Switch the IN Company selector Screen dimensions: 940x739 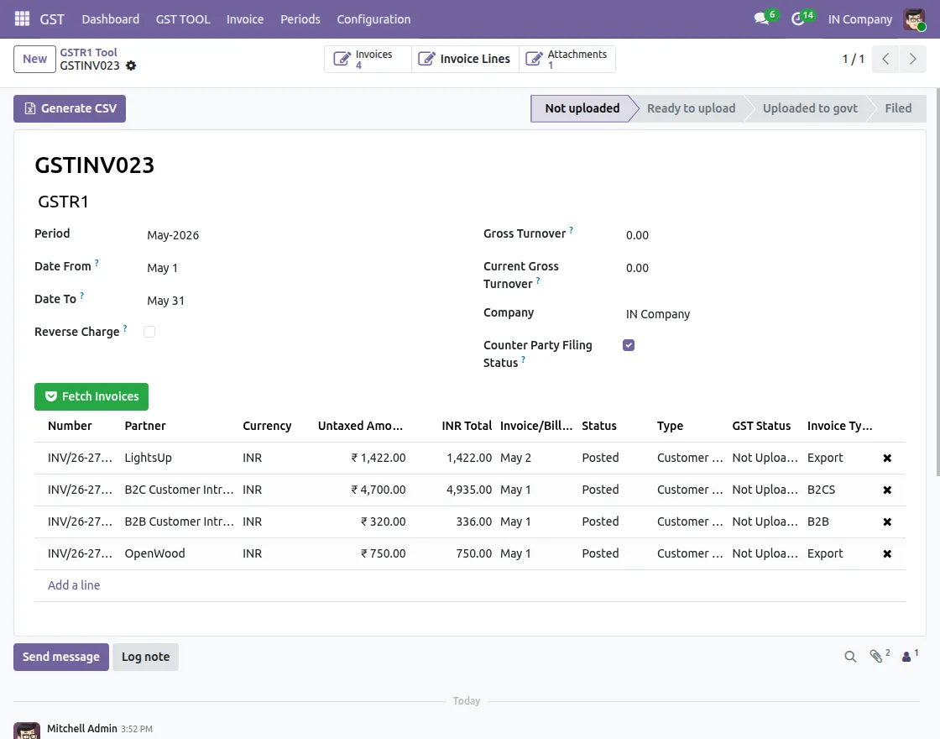[x=859, y=19]
